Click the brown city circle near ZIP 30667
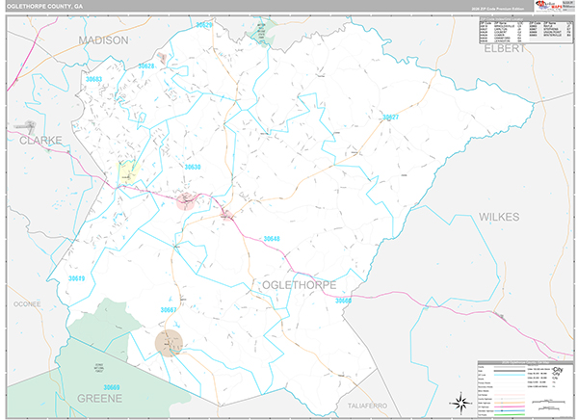This screenshot has height=420, width=578. [169, 343]
